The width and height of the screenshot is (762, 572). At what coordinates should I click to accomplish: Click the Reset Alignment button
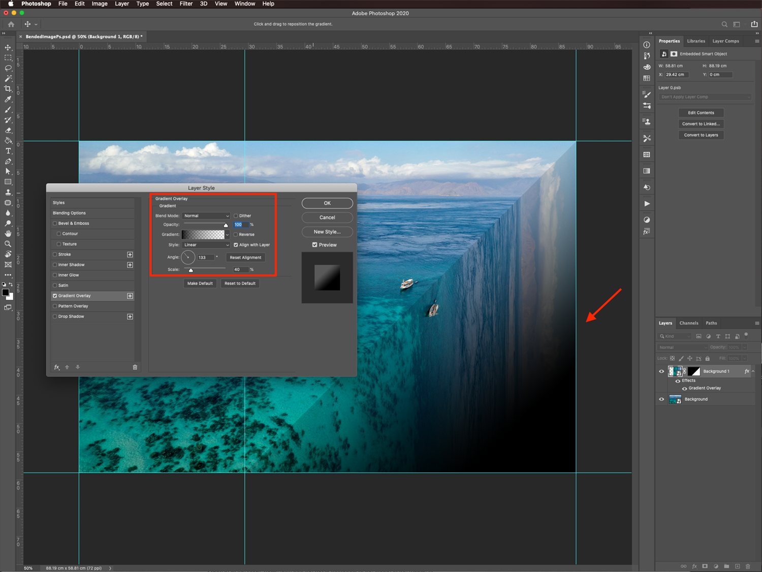(x=245, y=258)
